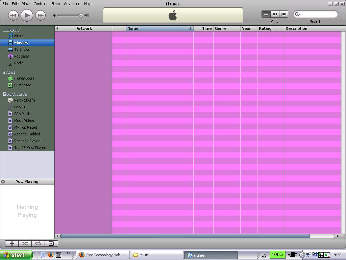The width and height of the screenshot is (346, 260).
Task: Select the Recently Added playlist
Action: point(27,134)
